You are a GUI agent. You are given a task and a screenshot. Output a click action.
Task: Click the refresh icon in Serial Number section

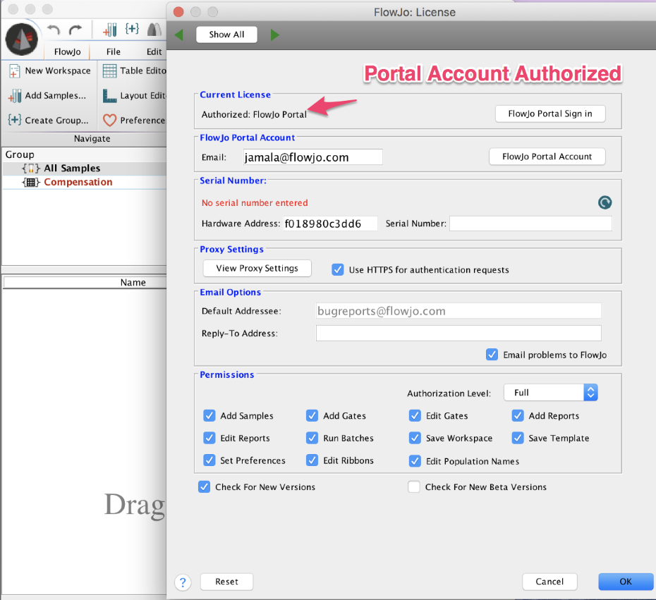[605, 202]
